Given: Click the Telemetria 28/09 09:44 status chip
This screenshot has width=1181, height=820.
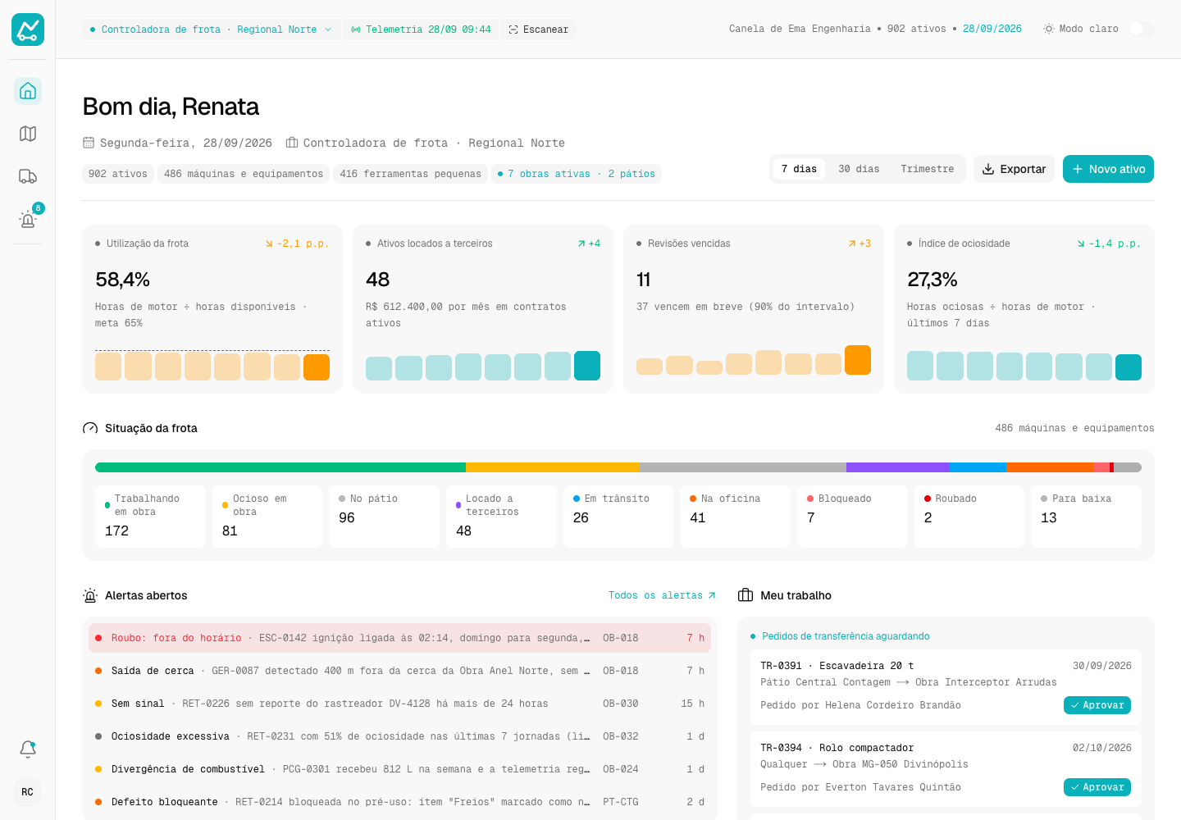Looking at the screenshot, I should click(421, 30).
